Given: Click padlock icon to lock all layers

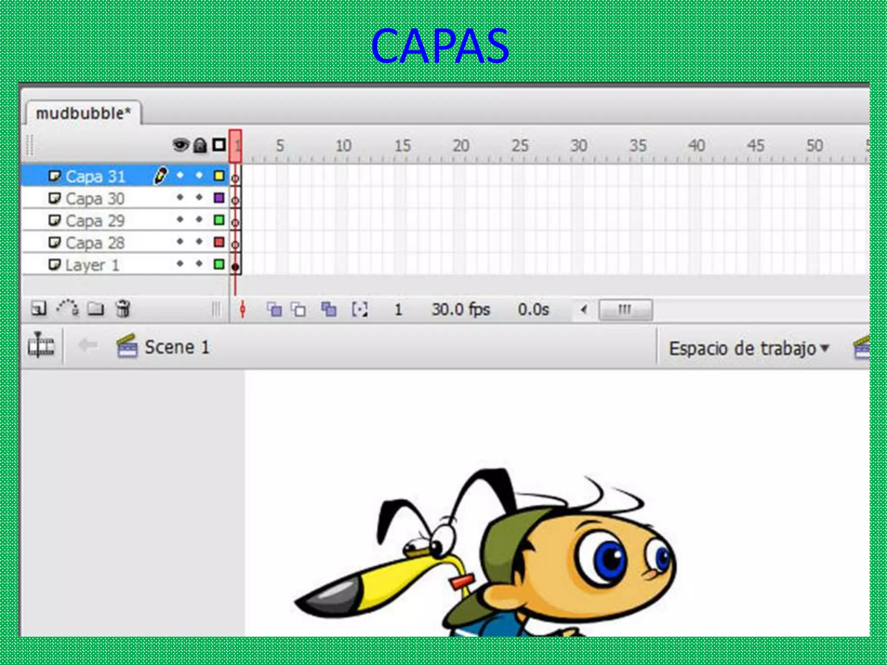Looking at the screenshot, I should pyautogui.click(x=200, y=145).
